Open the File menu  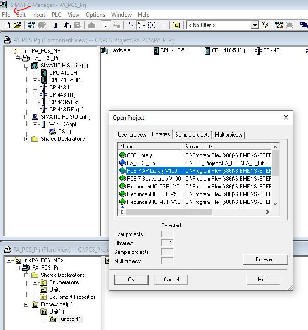[6, 15]
